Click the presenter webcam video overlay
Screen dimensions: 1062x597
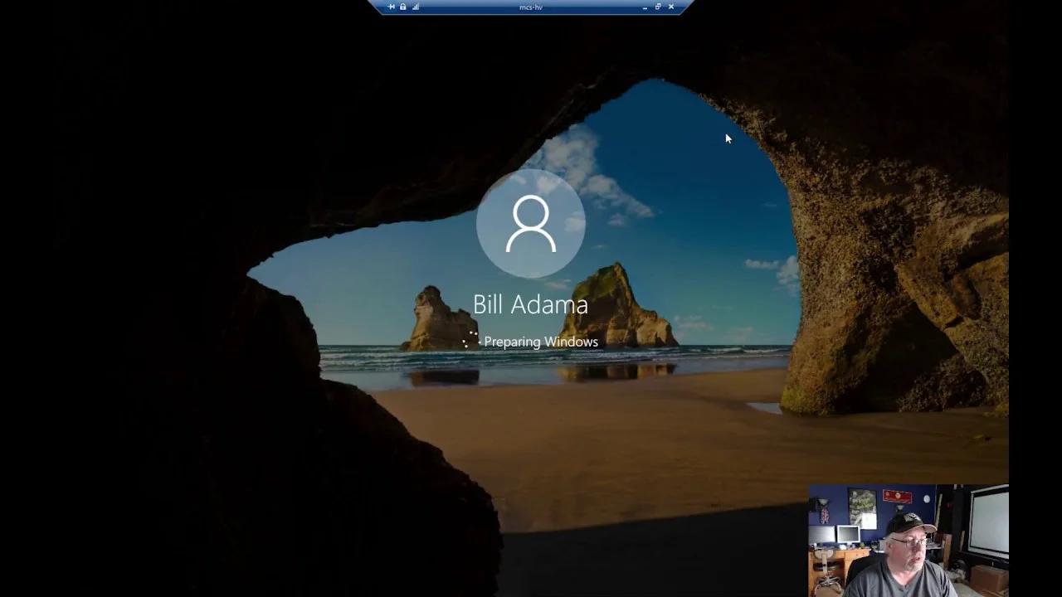tap(909, 541)
